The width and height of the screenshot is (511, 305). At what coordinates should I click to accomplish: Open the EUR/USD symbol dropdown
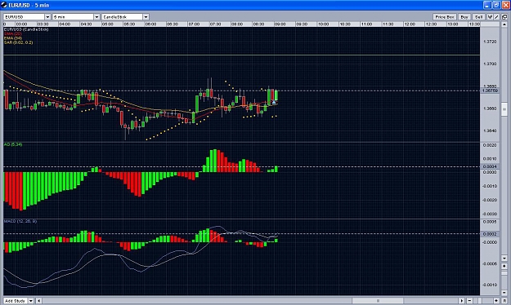pos(47,17)
